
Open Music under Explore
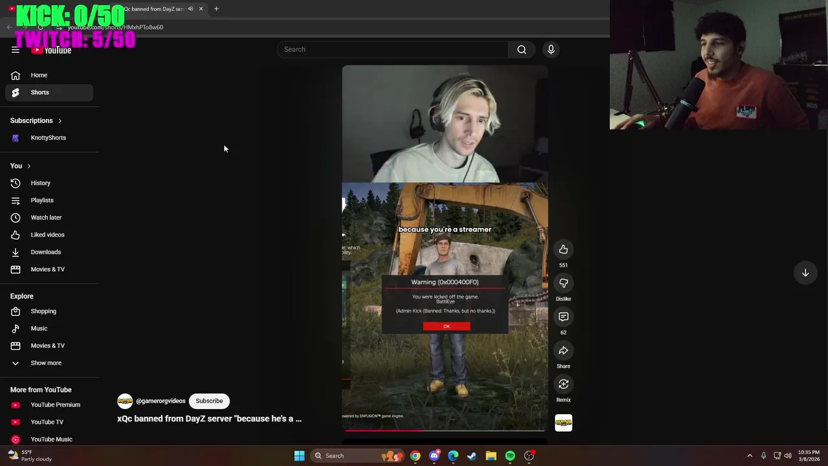point(49,329)
